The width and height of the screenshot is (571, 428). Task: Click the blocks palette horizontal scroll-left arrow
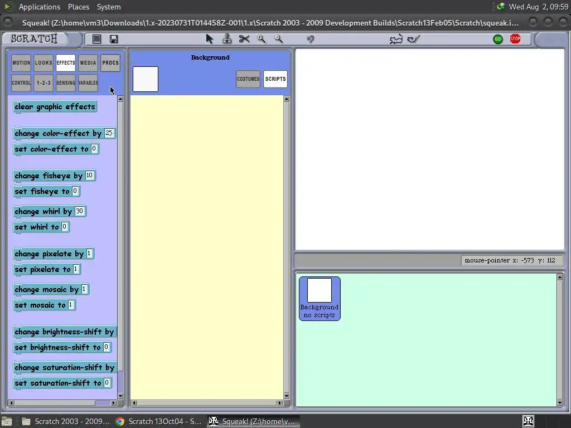point(11,403)
